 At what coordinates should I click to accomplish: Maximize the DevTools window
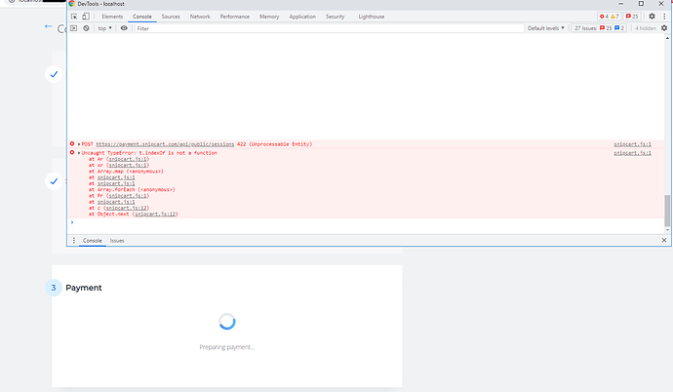point(641,4)
